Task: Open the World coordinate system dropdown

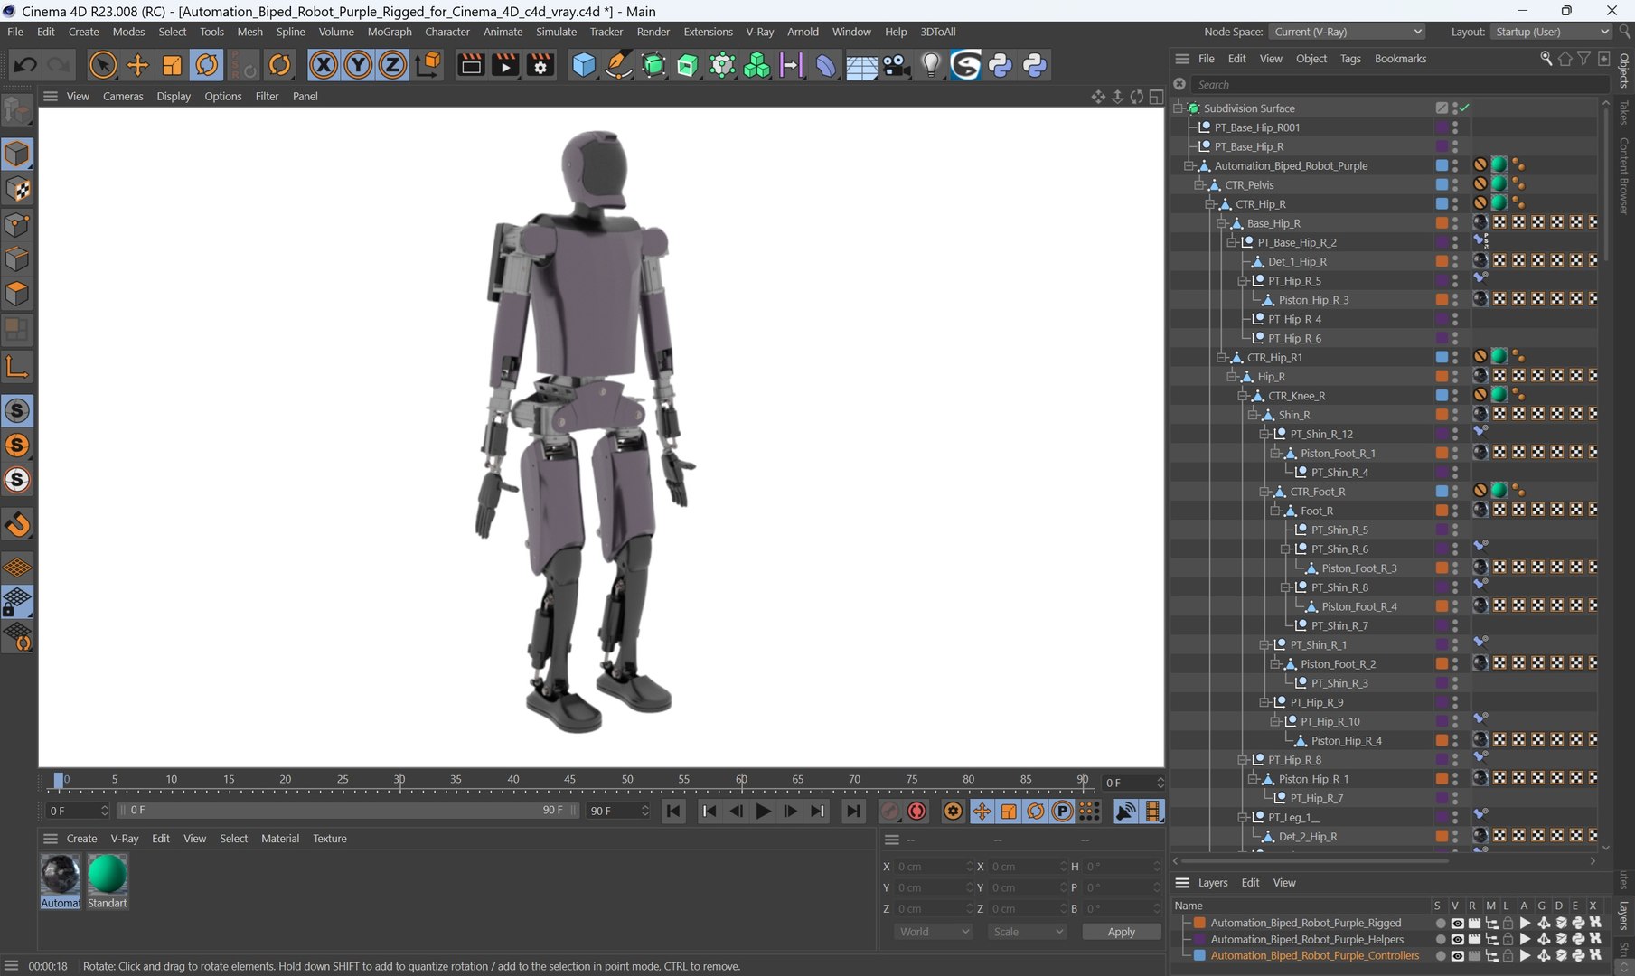Action: 934,932
